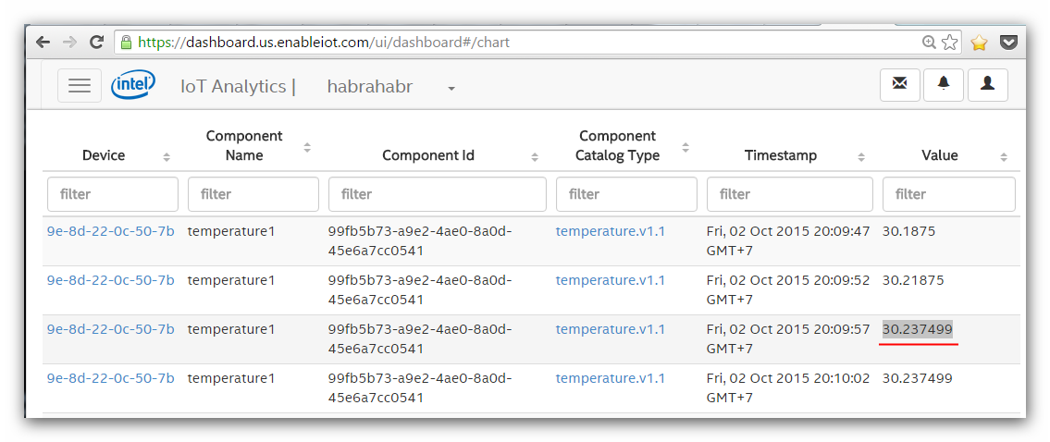Open the bell notifications button
1050x442 pixels.
(944, 84)
